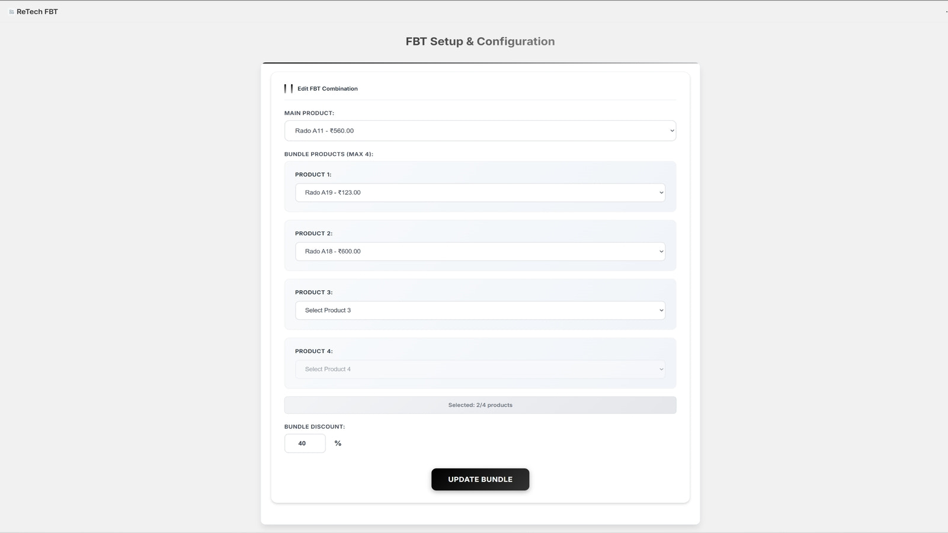This screenshot has width=948, height=533.
Task: Click the Edit FBT Combination bars icon
Action: pos(289,88)
